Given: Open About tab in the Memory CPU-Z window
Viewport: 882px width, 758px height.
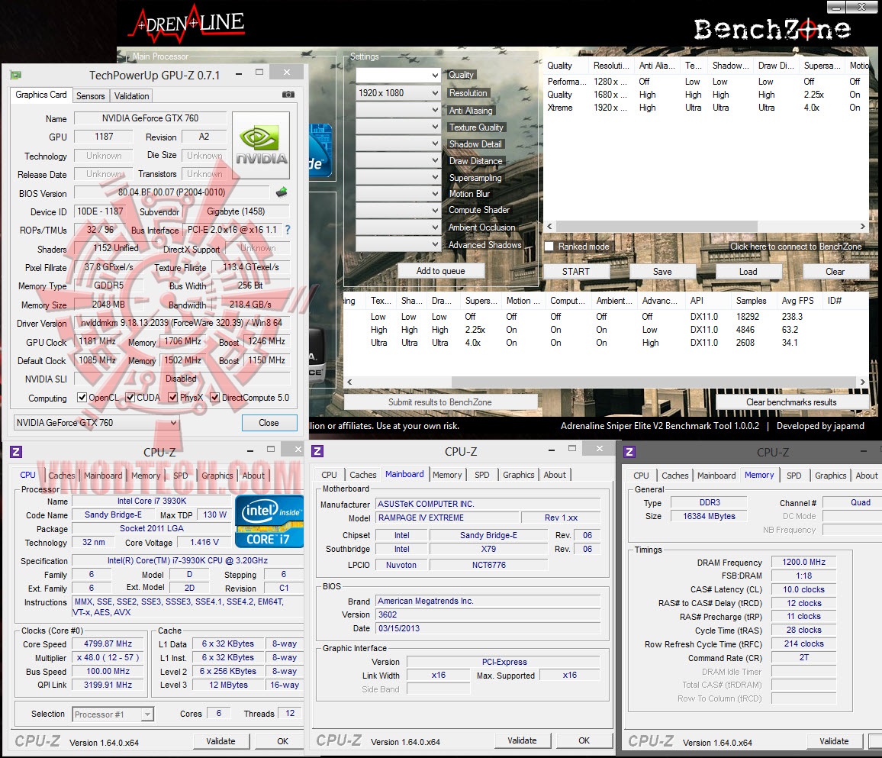Looking at the screenshot, I should point(866,476).
